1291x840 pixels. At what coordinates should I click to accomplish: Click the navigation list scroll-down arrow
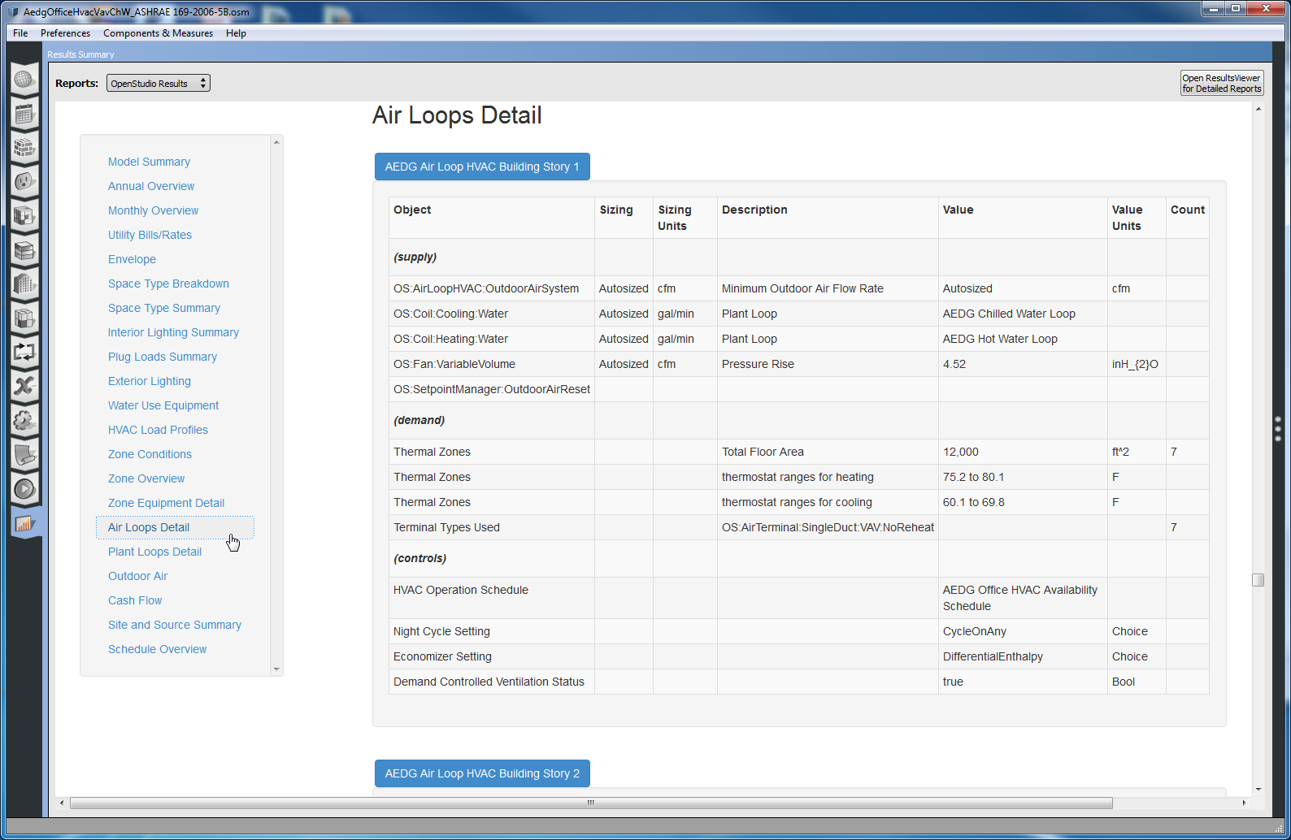pos(276,669)
